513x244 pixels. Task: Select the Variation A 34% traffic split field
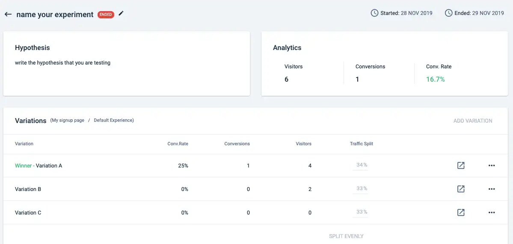(360, 165)
